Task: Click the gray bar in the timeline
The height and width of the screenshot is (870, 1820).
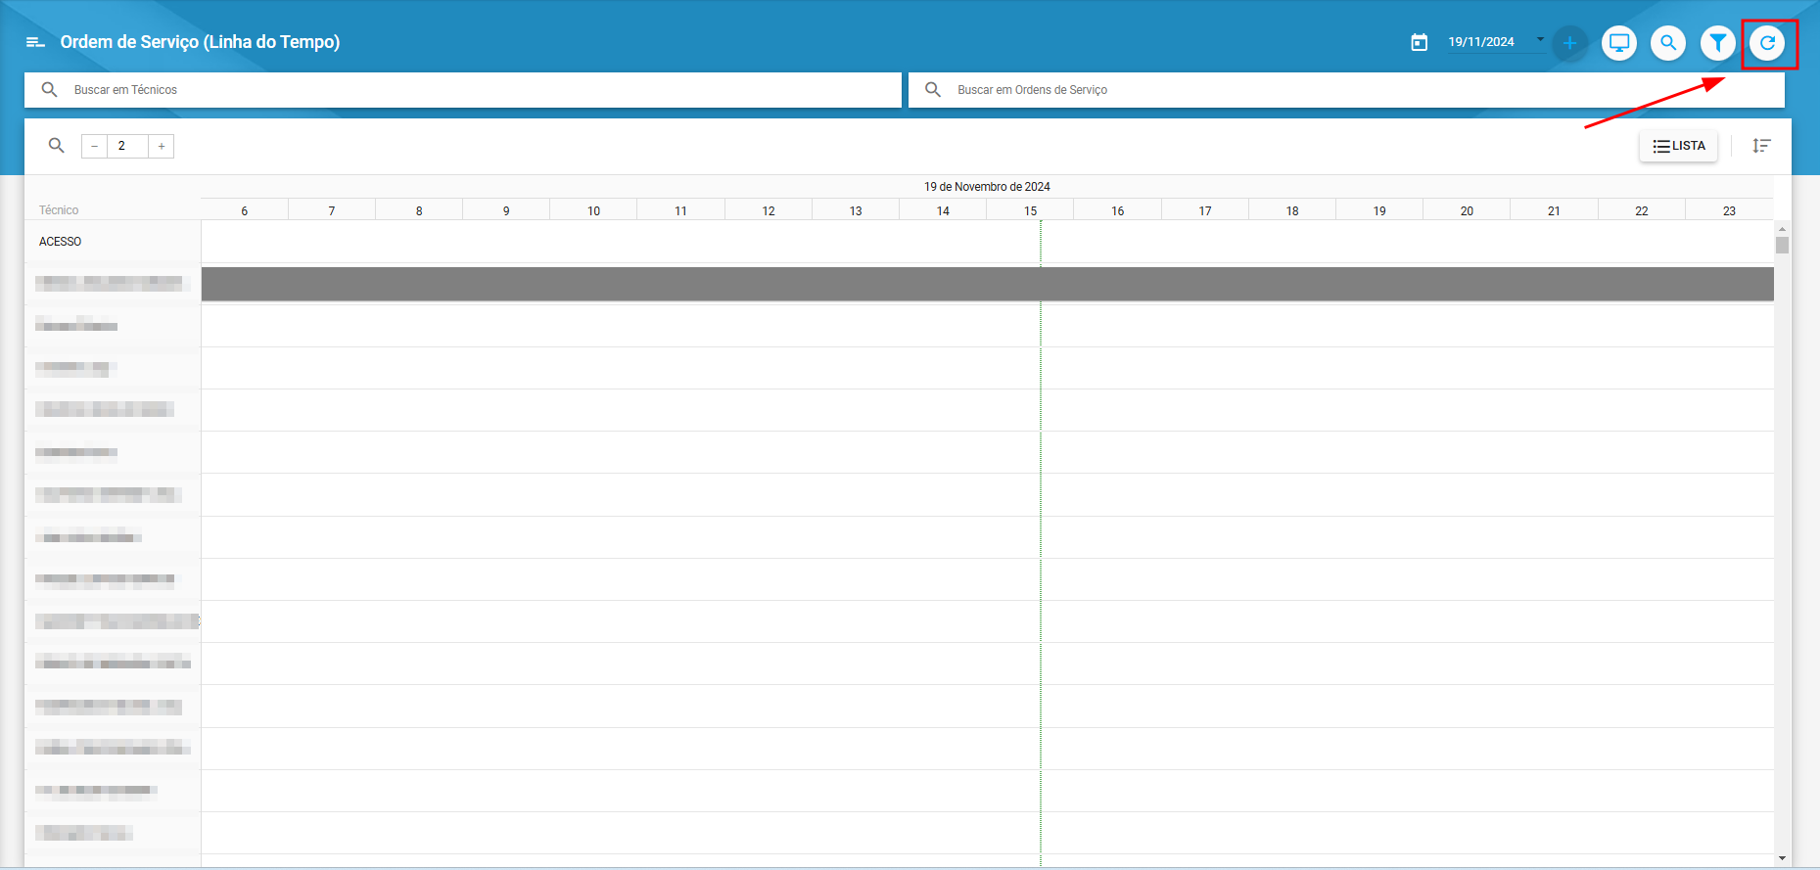Action: (987, 284)
